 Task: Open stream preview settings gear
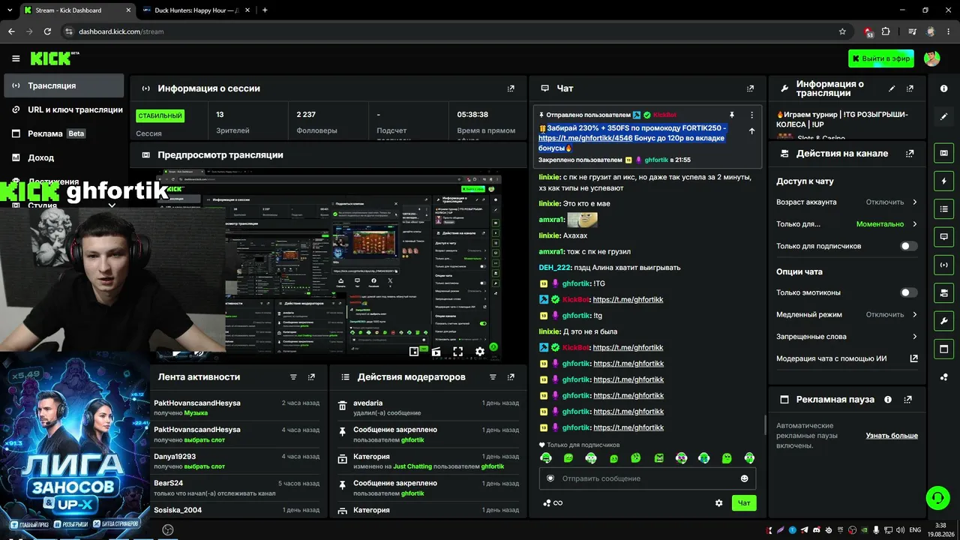[480, 351]
